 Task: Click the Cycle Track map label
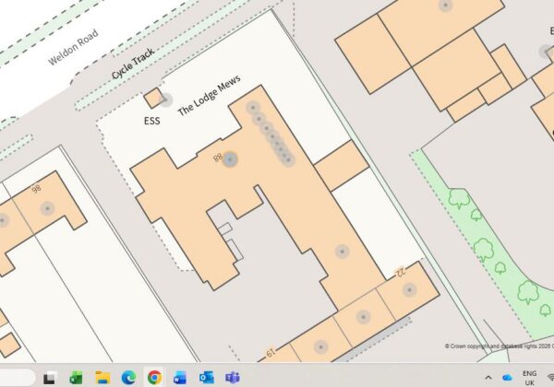(x=133, y=64)
